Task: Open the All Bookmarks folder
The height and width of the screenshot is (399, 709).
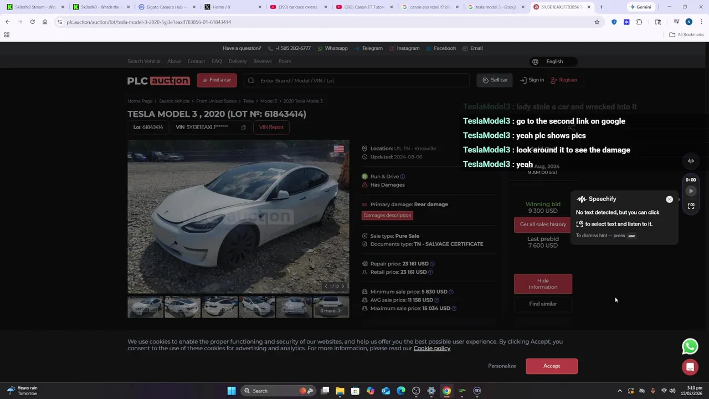Action: click(x=687, y=34)
